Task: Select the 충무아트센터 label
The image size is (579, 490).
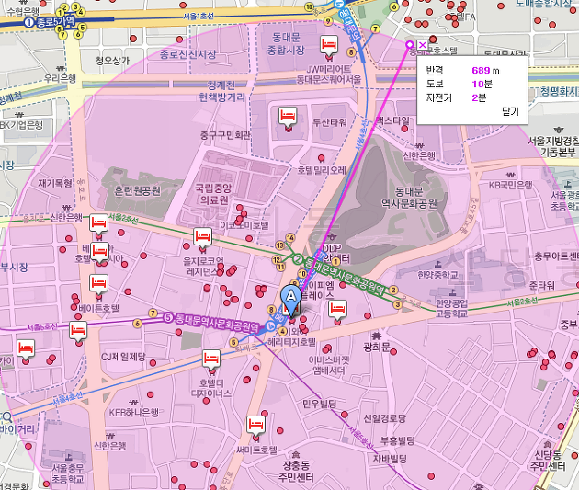Action: pos(556,256)
